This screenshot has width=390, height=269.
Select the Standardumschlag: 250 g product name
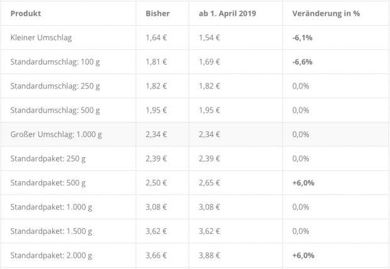pyautogui.click(x=55, y=86)
